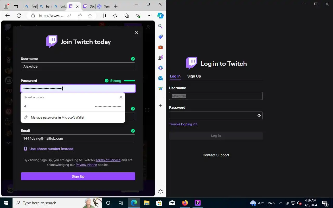Open Microsoft Store from taskbar
Screen dimensions: 333x208
pyautogui.click(x=159, y=203)
